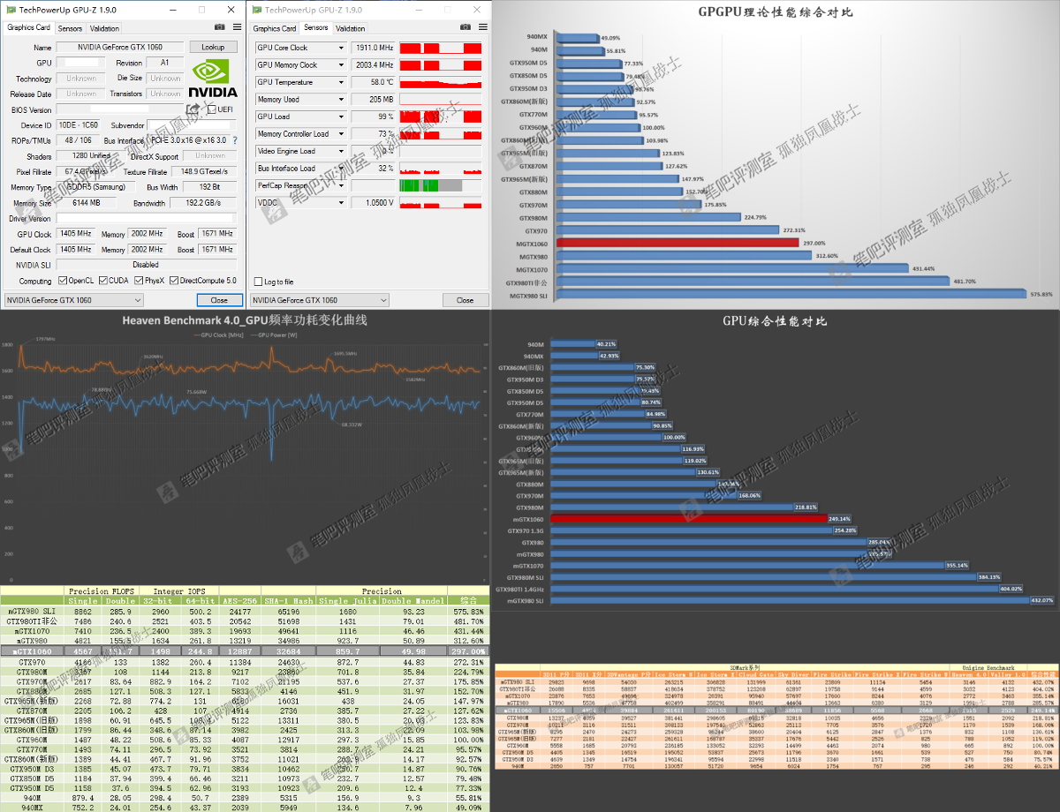The image size is (1060, 812).
Task: Open the Bus Interface Load dropdown
Action: point(341,168)
